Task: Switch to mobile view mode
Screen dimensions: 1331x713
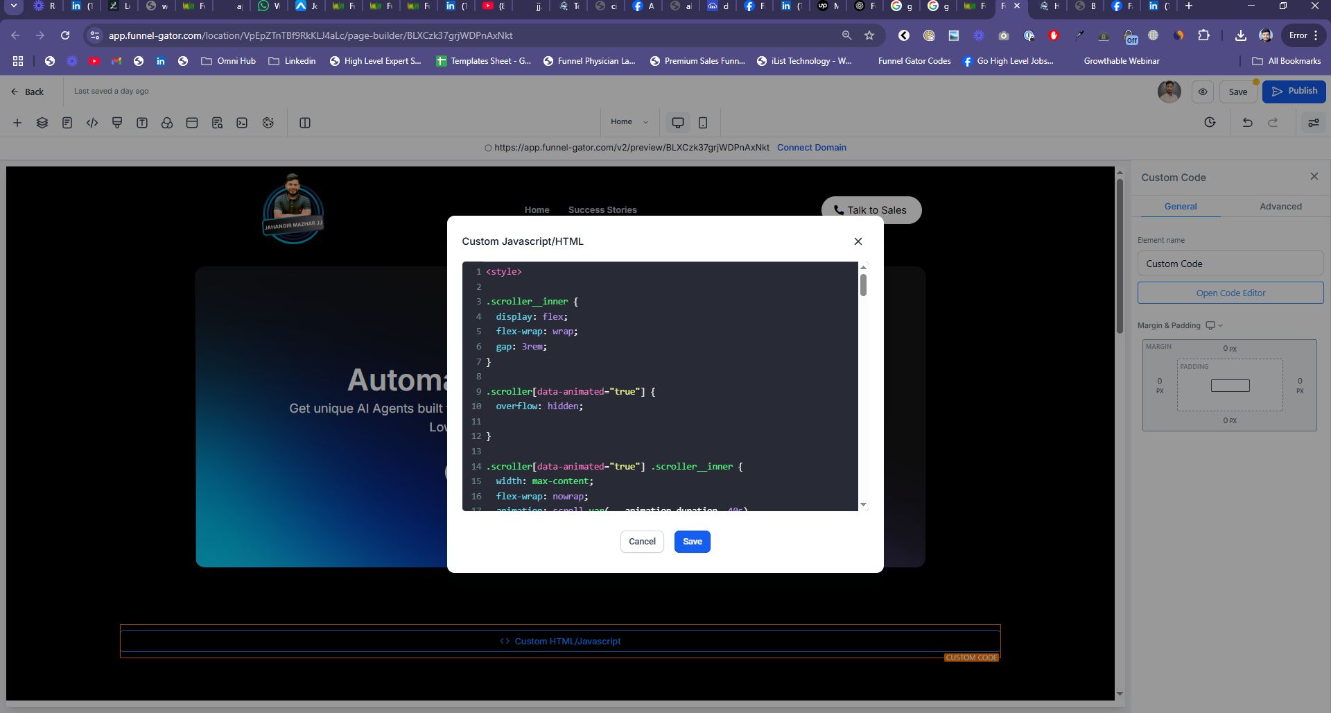Action: [702, 123]
